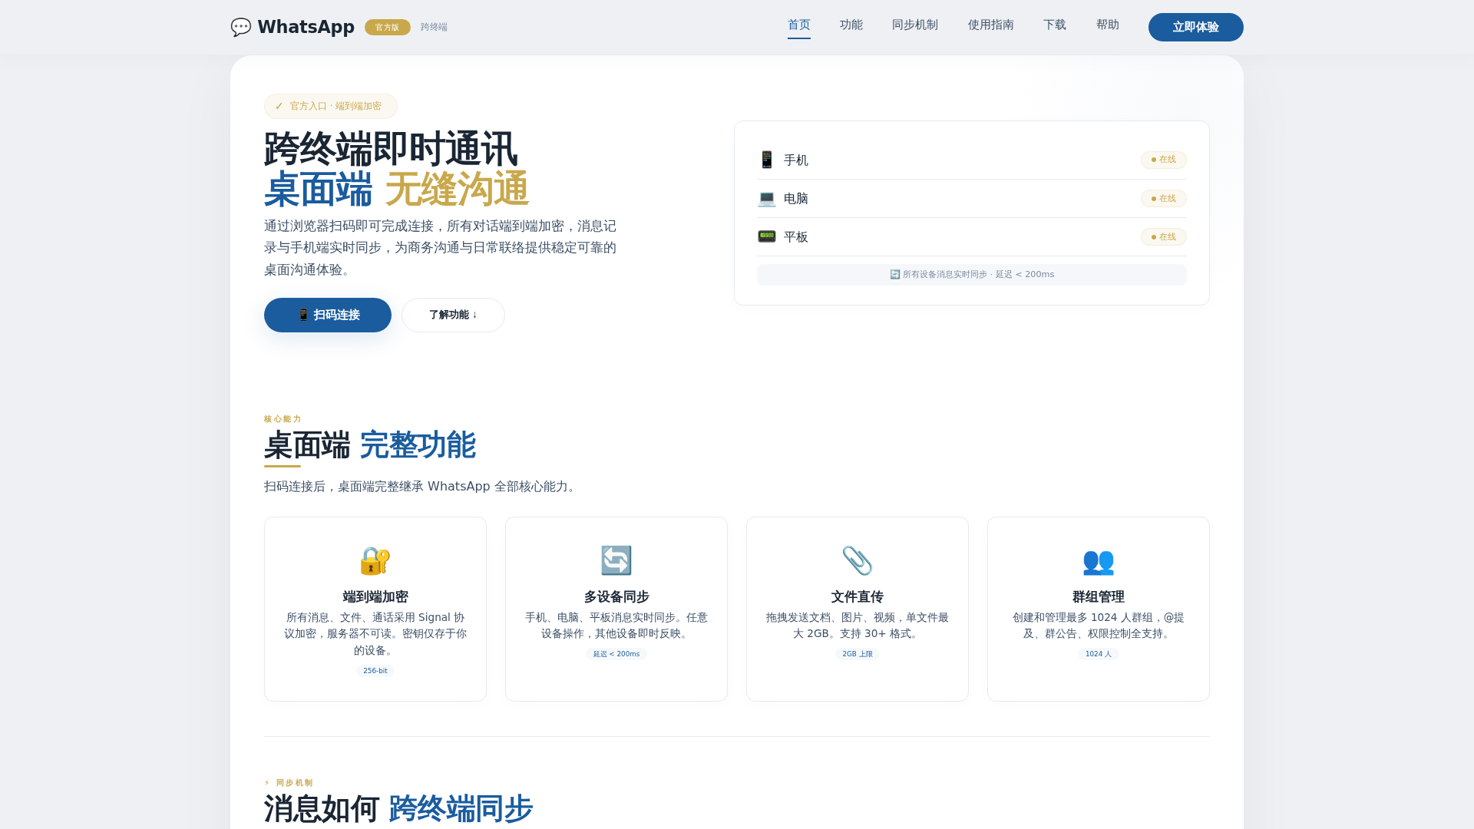
Task: Click the lock icon above 端到端加密
Action: coord(375,560)
